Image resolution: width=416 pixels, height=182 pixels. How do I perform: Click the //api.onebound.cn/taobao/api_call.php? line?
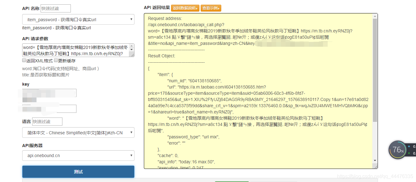pyautogui.click(x=186, y=25)
